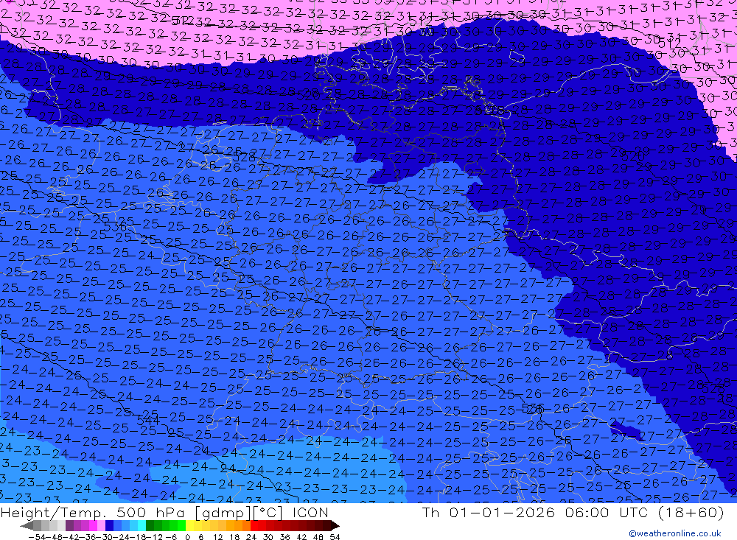Screen dimensions: 737x540
Task: Click the '-54' legend scale value
Action: 37,537
